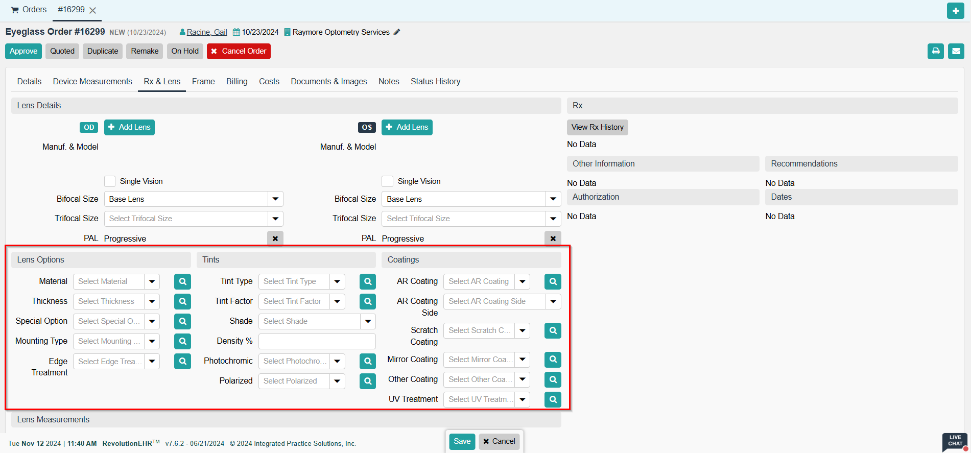The height and width of the screenshot is (453, 971).
Task: Check the OS Single Vision checkbox
Action: pos(388,181)
